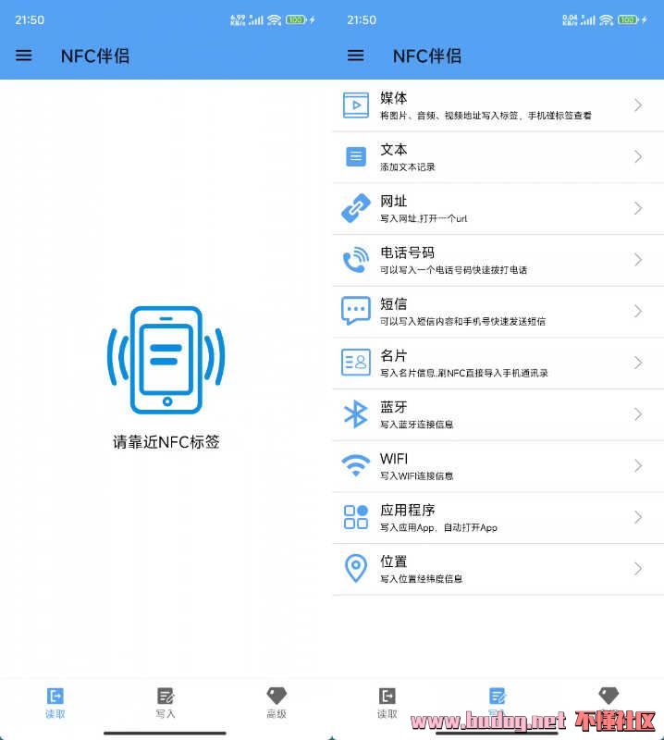Switch to 读取 tab on right screen
Viewport: 664px width, 740px height.
point(387,703)
